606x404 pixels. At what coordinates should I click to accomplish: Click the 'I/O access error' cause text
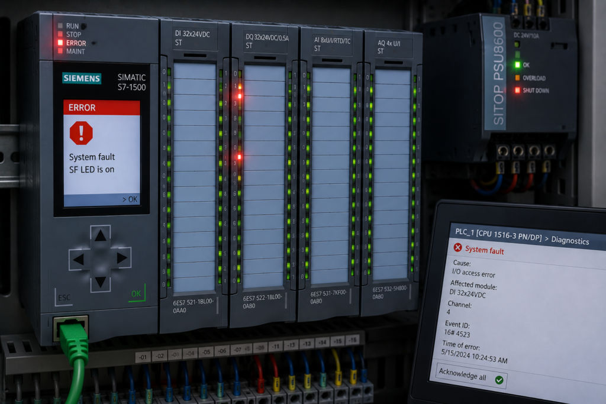tap(473, 273)
